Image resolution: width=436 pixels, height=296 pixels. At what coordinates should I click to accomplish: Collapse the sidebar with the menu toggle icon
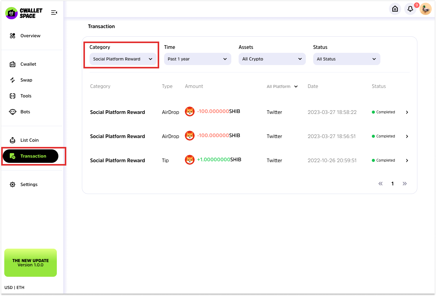[54, 13]
